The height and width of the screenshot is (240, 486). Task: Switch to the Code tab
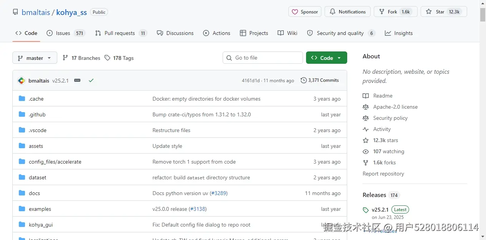coord(26,33)
